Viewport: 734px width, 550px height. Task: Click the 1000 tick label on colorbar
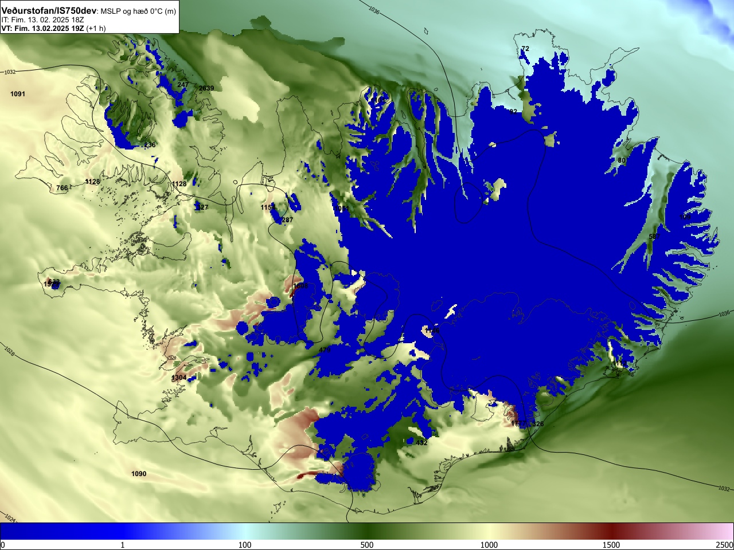point(489,545)
